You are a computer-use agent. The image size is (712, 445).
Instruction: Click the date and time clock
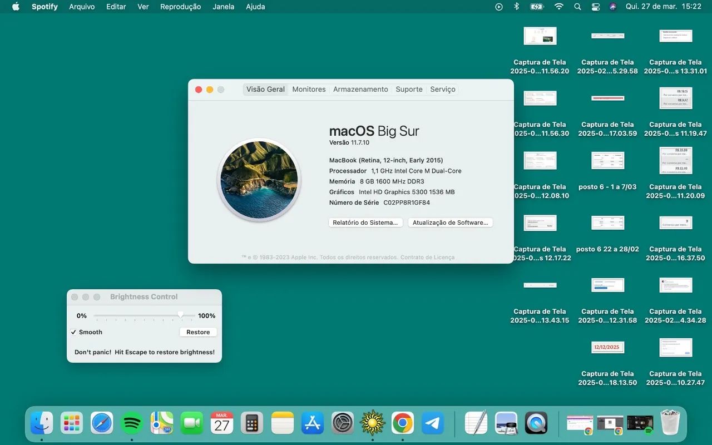[664, 7]
